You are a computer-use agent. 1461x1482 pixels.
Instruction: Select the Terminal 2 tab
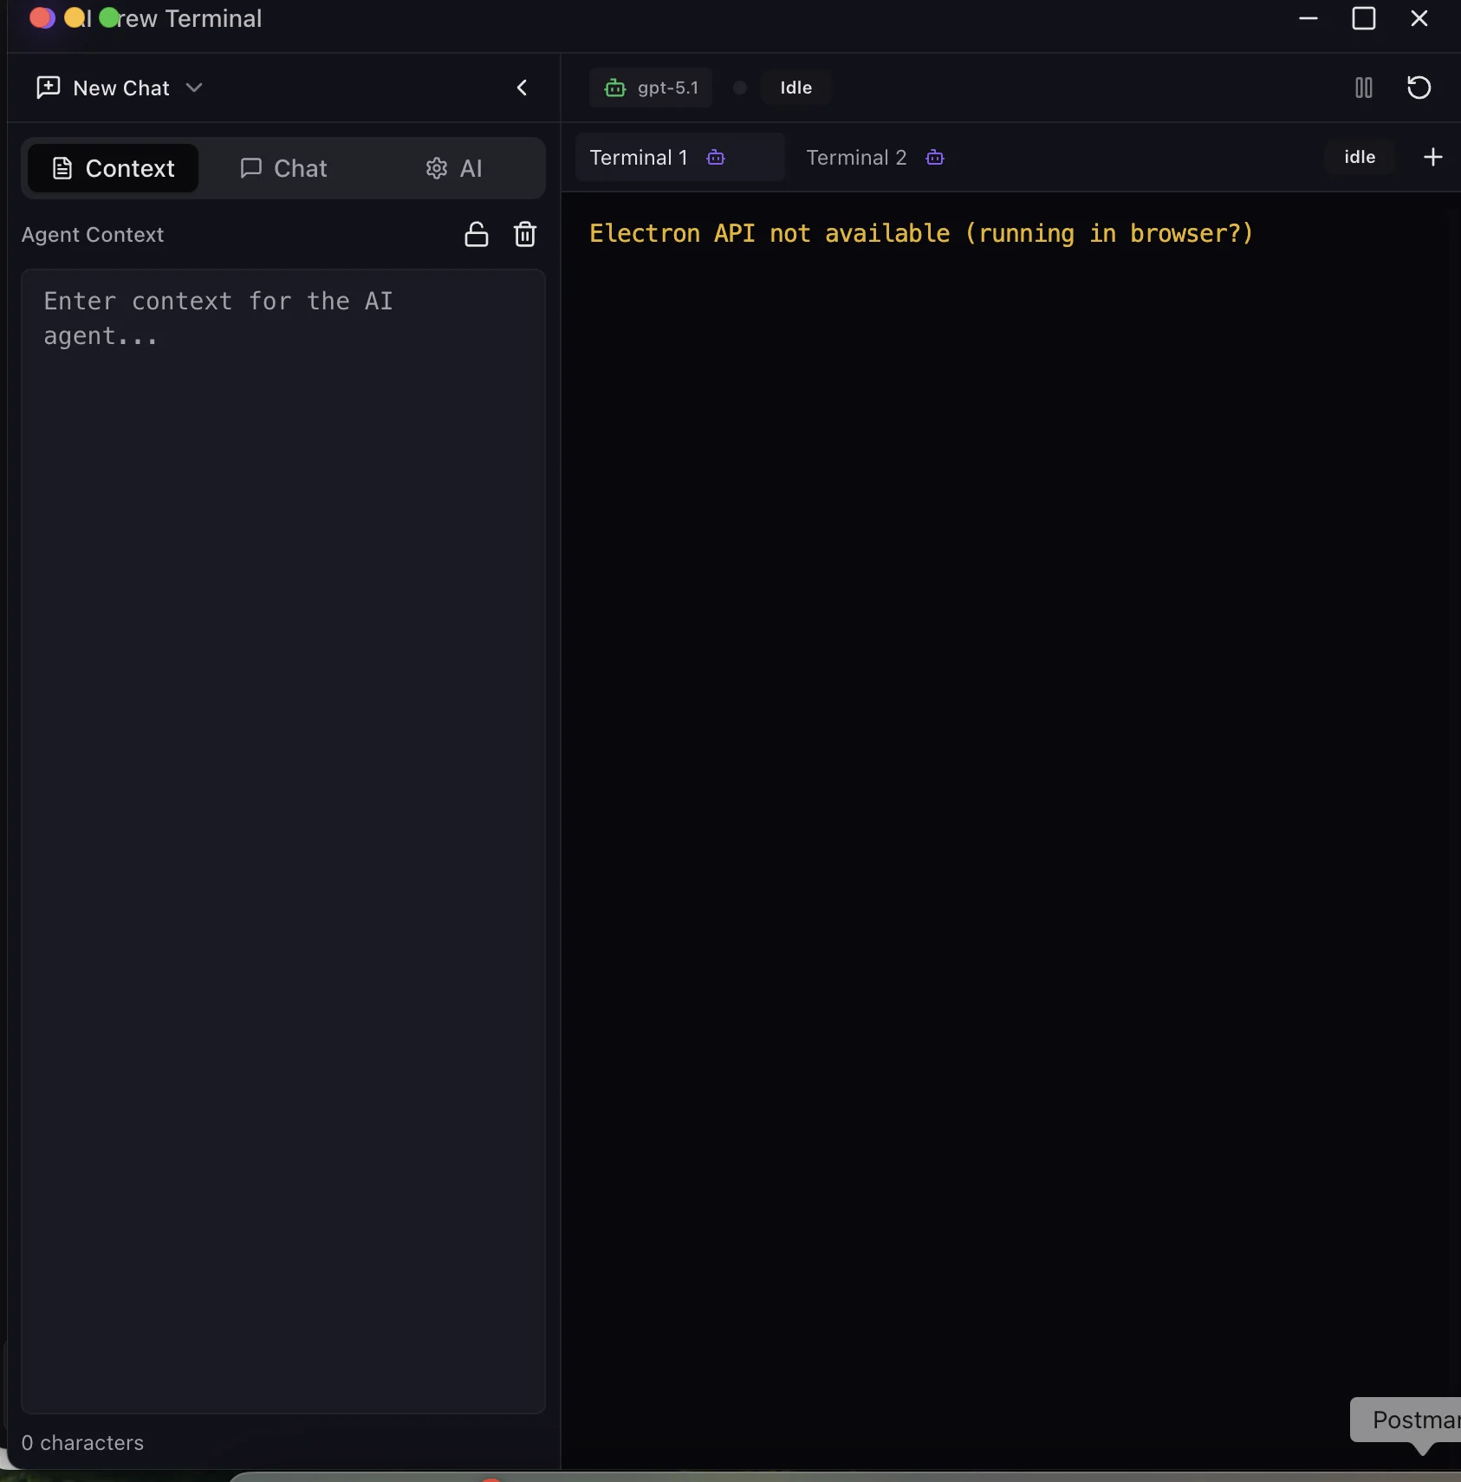pos(856,158)
